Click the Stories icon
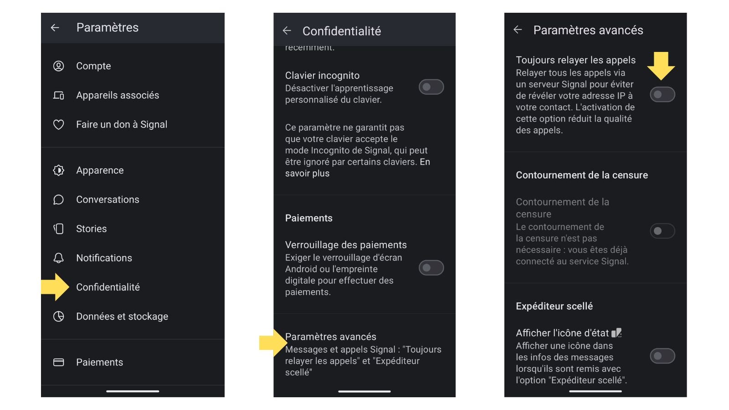Screen dimensions: 729x410 [x=59, y=228]
